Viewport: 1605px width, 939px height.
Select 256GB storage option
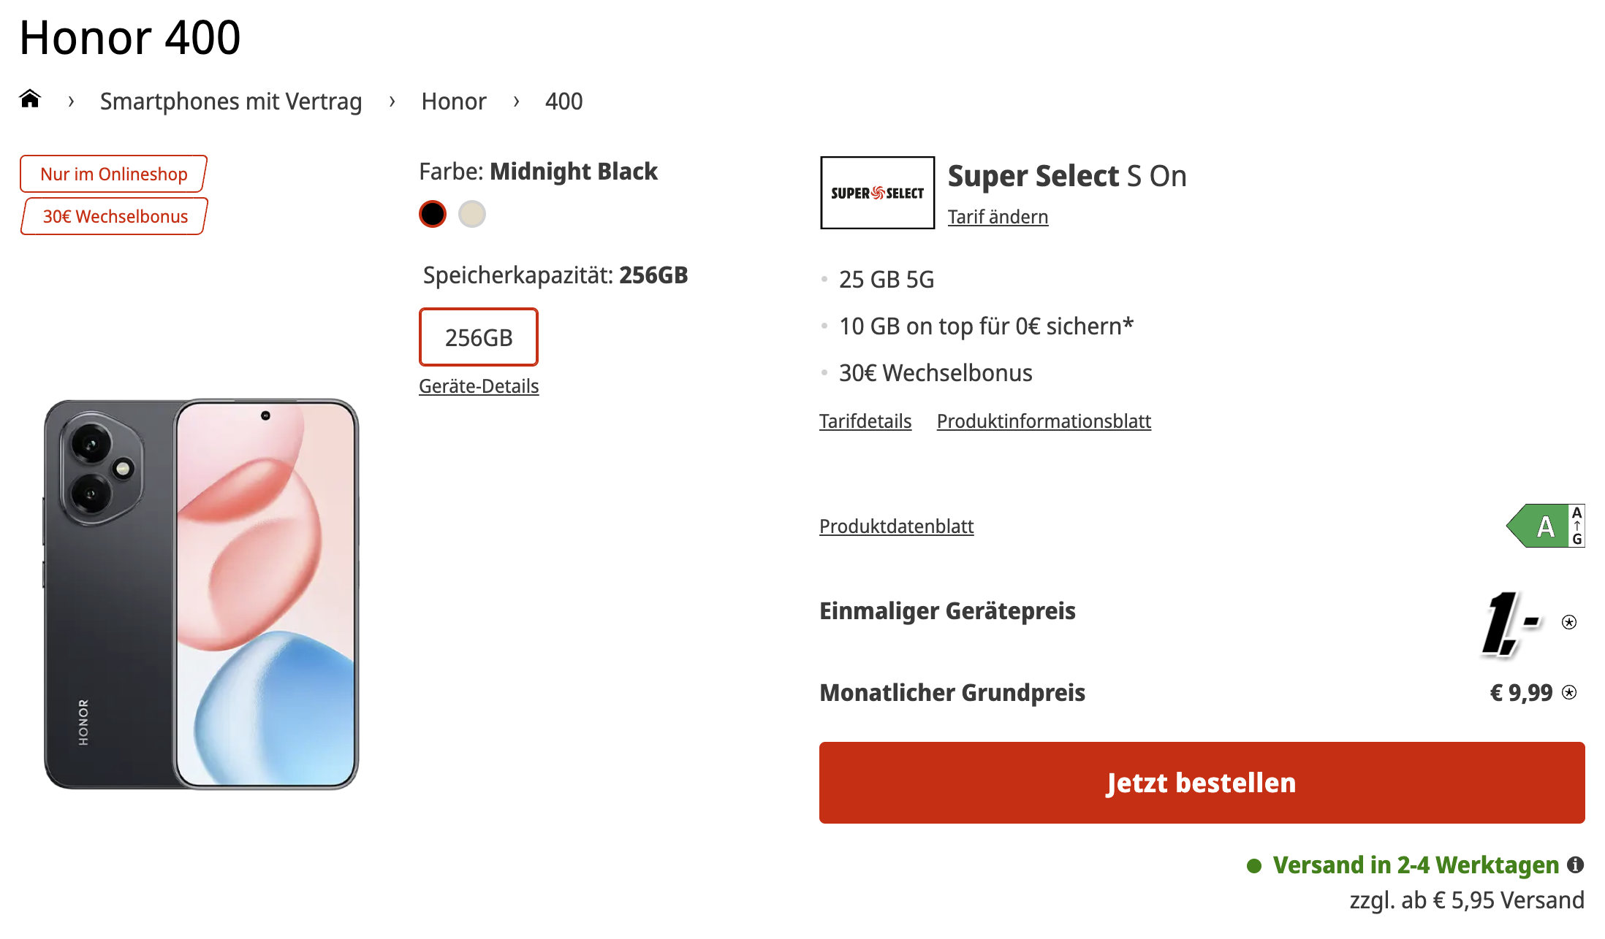tap(479, 337)
